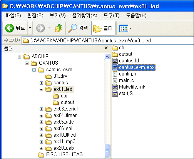Select main.c source file icon
The width and height of the screenshot is (194, 159).
[x=115, y=80]
